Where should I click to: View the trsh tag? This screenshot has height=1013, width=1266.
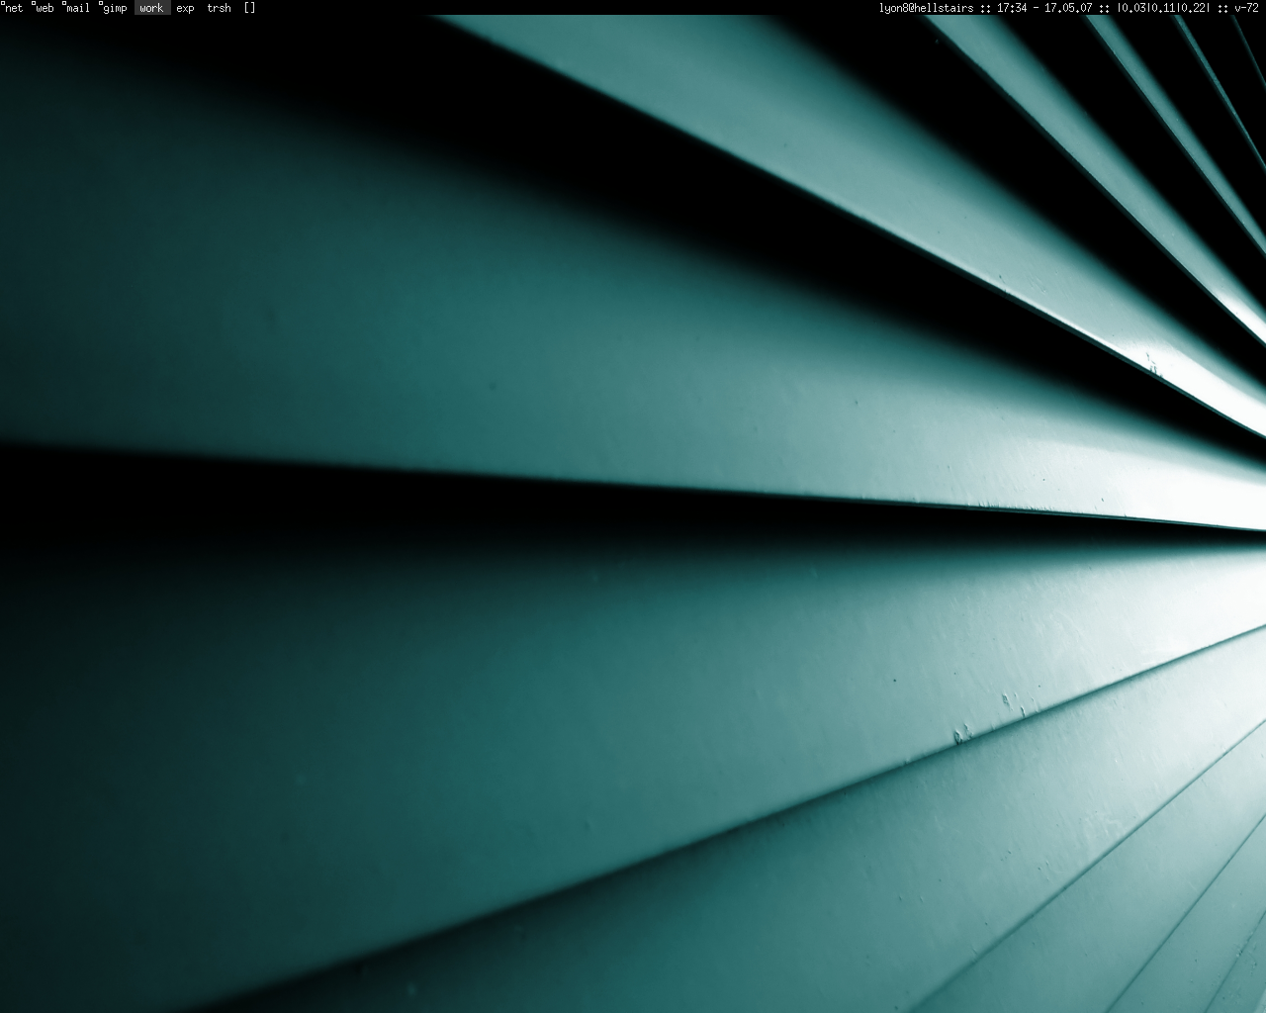(x=219, y=8)
